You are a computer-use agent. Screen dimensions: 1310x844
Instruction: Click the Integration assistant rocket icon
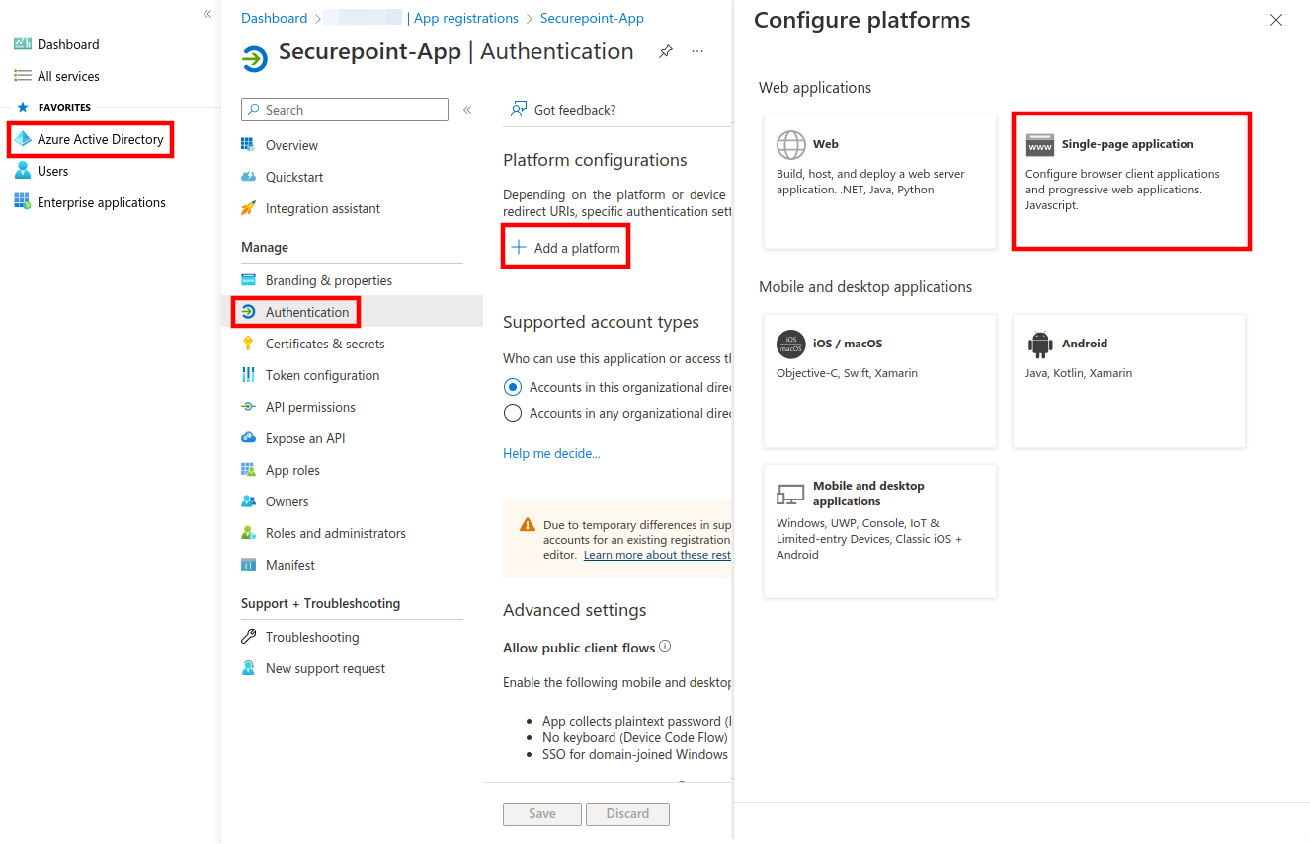pyautogui.click(x=248, y=208)
